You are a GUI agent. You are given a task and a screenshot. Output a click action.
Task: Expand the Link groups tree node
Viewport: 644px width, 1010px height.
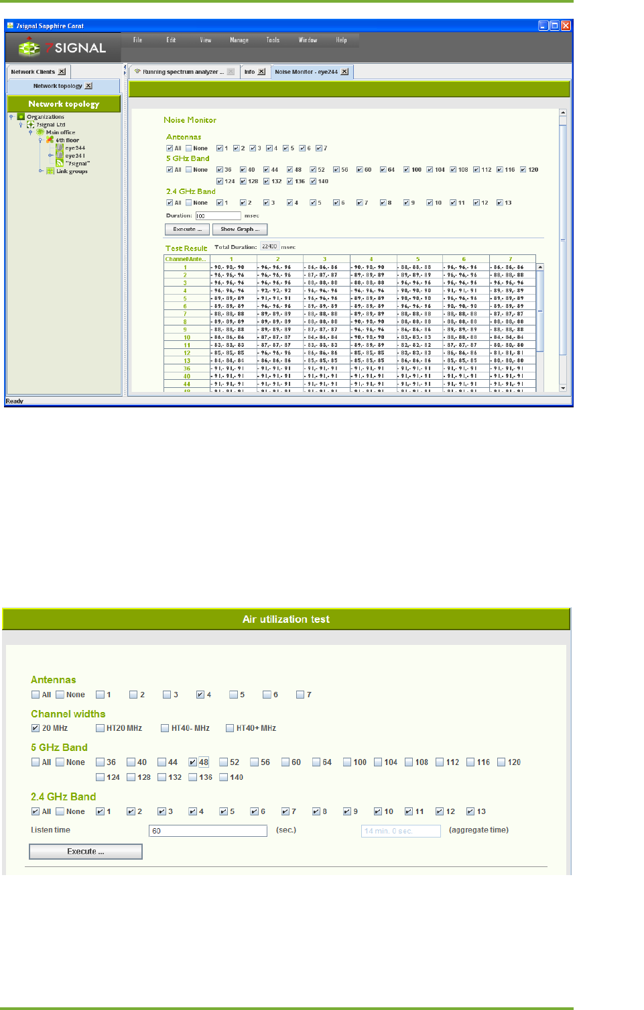click(40, 171)
